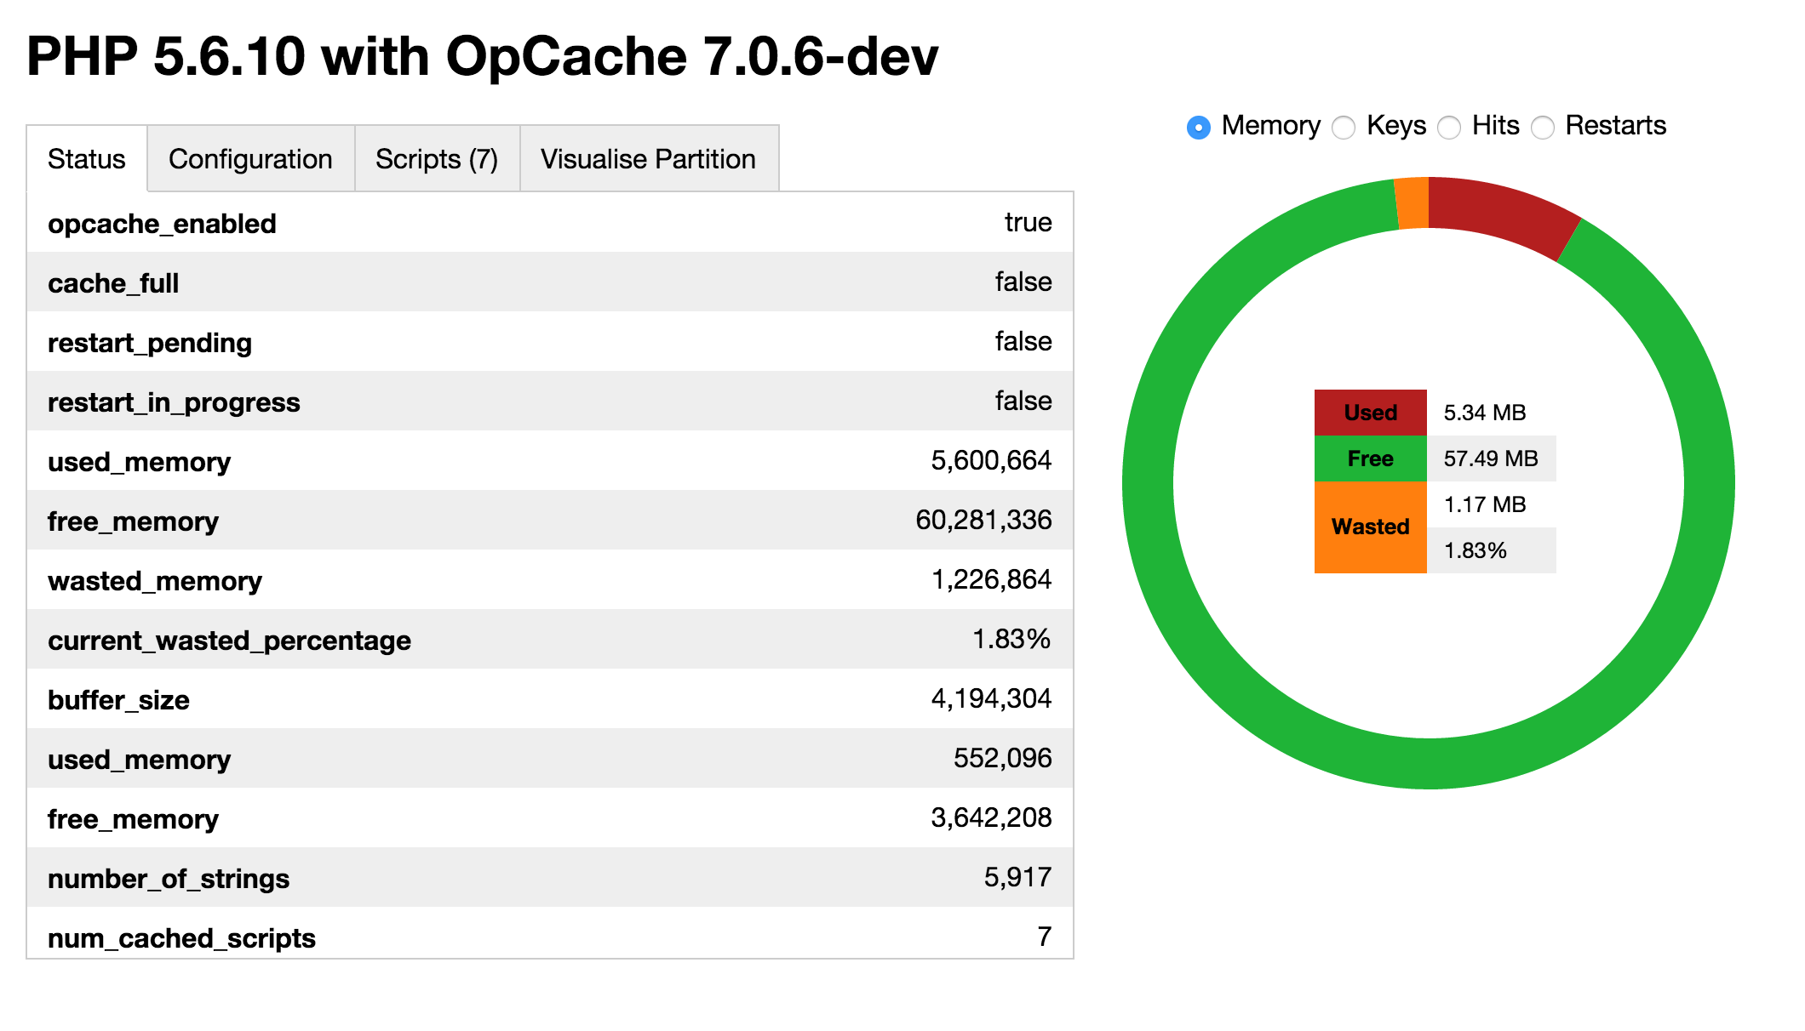Click the current_wasted_percentage row
Screen dimensions: 1805x1031
[553, 639]
